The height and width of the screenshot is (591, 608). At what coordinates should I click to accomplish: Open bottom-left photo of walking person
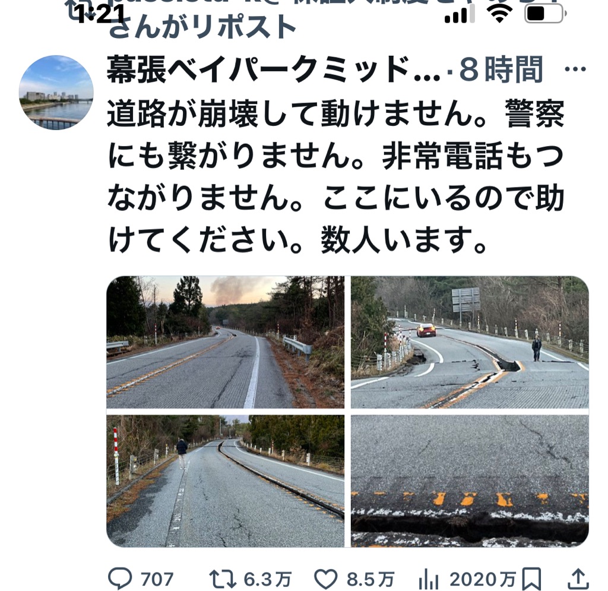point(225,481)
